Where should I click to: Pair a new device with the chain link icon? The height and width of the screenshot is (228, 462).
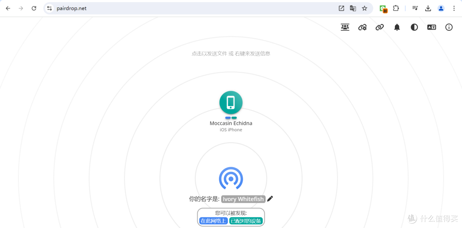point(379,27)
